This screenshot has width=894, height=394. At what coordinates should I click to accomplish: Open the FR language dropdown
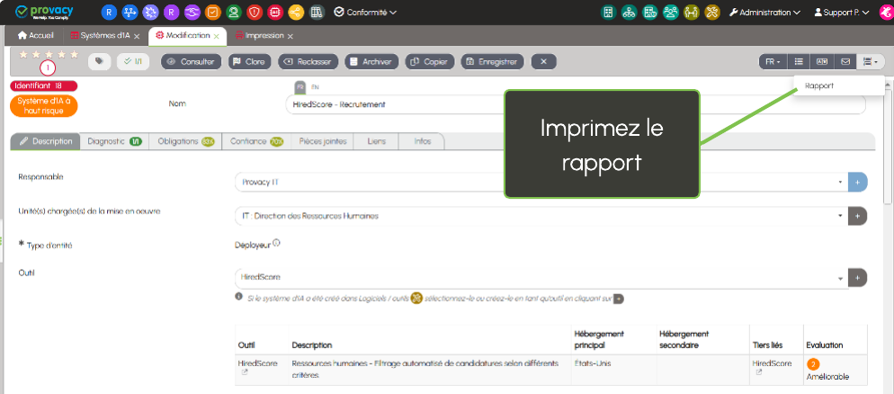[772, 62]
